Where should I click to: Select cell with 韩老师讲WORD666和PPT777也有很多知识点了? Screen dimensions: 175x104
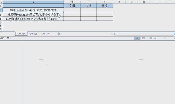(x=33, y=19)
